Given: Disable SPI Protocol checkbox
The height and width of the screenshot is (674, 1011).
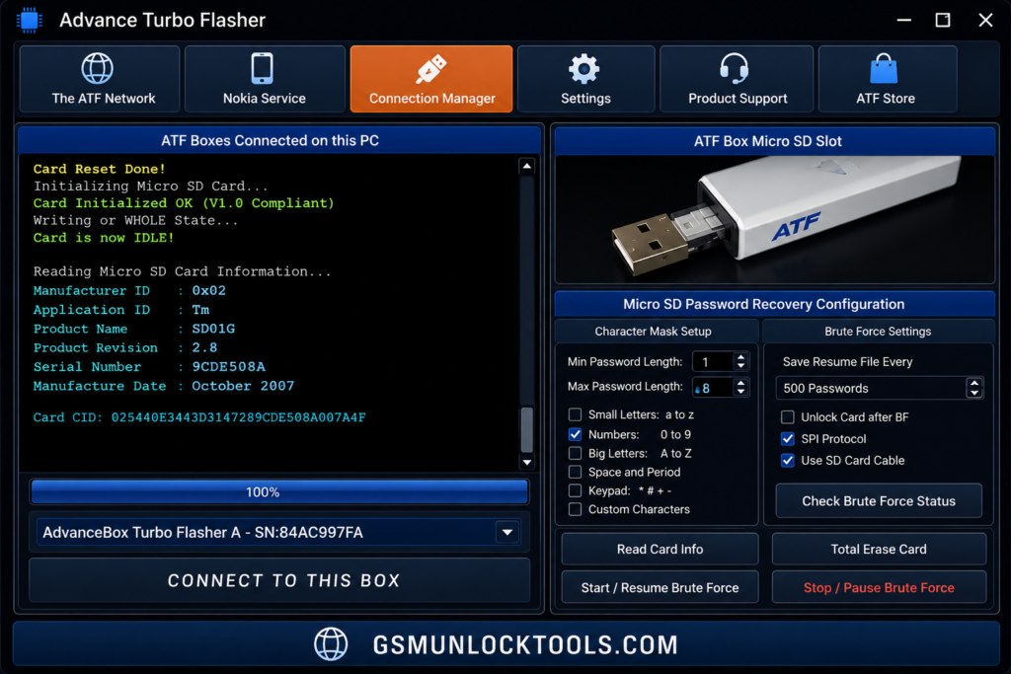Looking at the screenshot, I should (787, 439).
